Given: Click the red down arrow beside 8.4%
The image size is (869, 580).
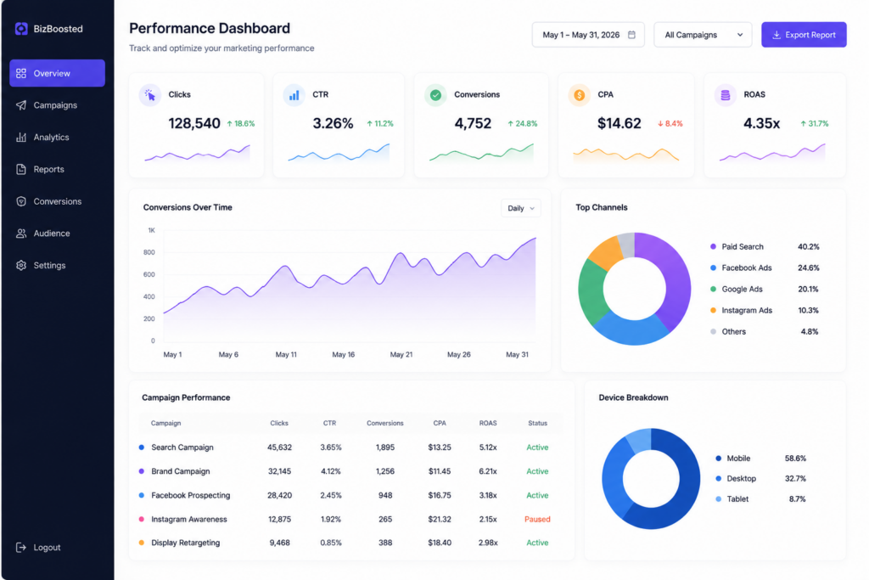Looking at the screenshot, I should (x=660, y=124).
